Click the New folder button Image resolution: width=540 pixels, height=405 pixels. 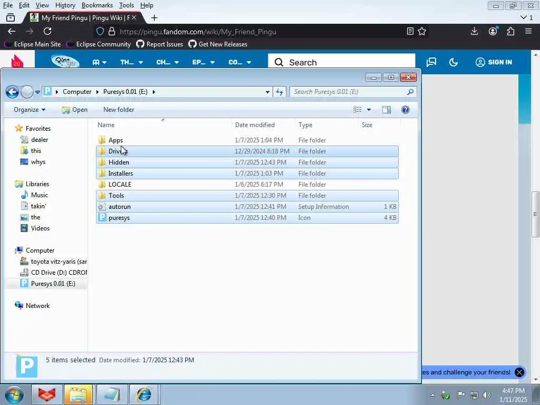click(119, 110)
